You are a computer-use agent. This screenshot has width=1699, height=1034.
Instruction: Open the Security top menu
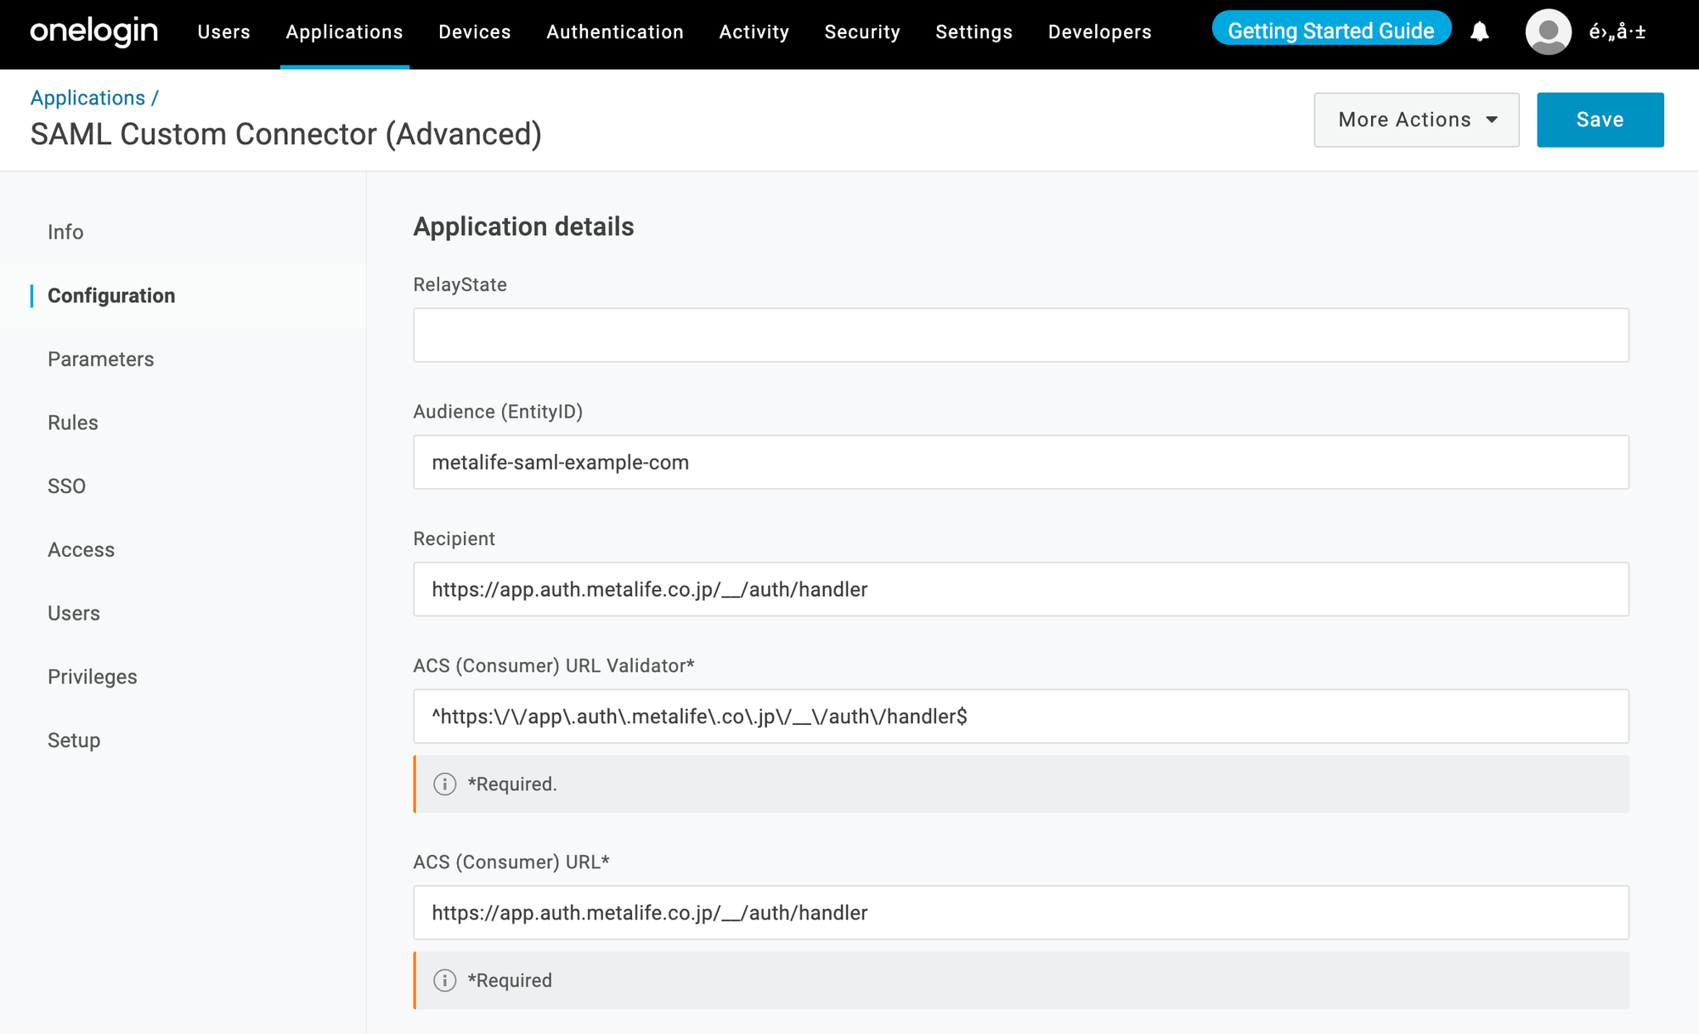coord(862,31)
